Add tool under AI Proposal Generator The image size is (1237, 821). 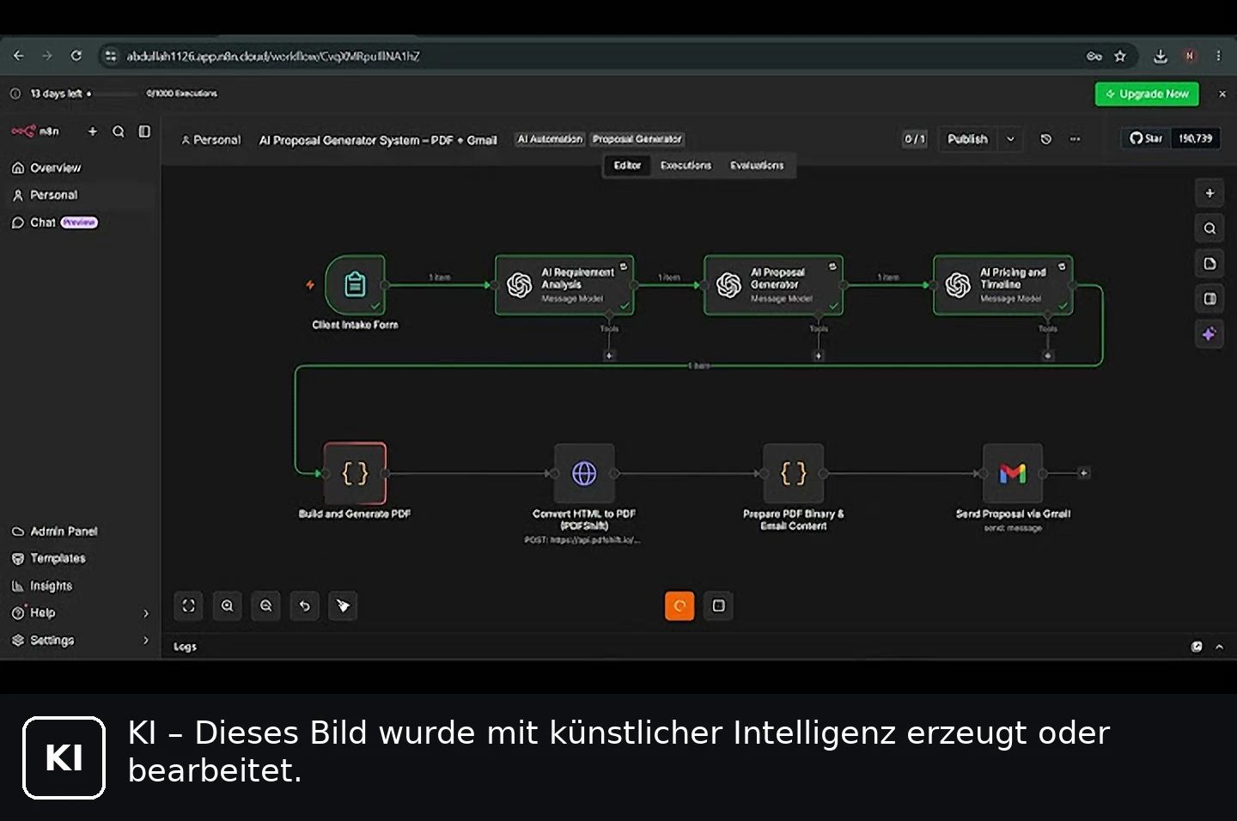click(819, 356)
